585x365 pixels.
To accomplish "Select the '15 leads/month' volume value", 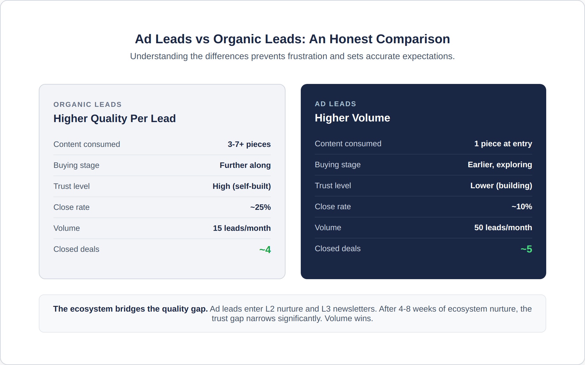I will point(242,228).
